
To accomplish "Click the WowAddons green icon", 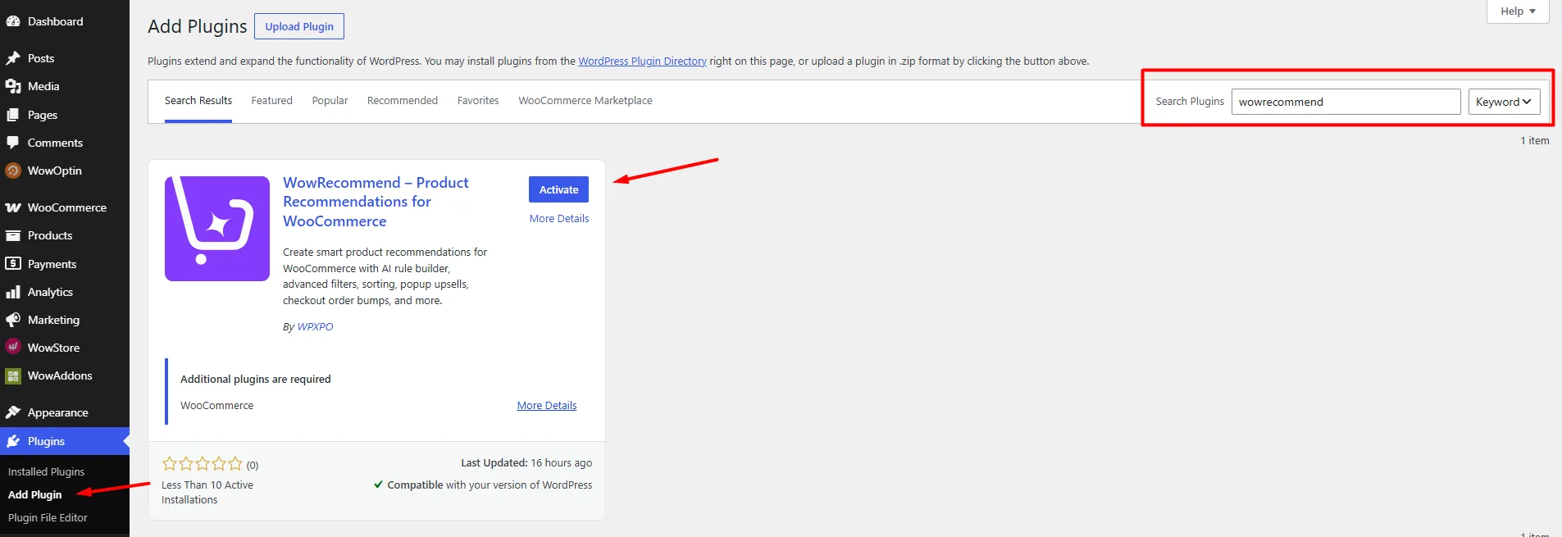I will 13,375.
